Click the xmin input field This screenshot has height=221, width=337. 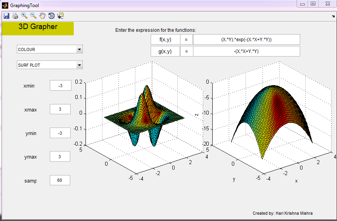click(x=60, y=86)
